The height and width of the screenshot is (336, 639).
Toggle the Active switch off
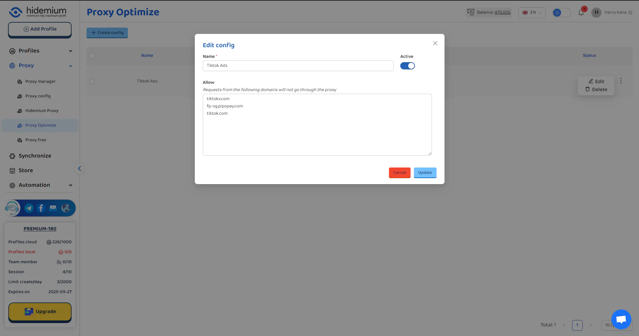point(407,66)
